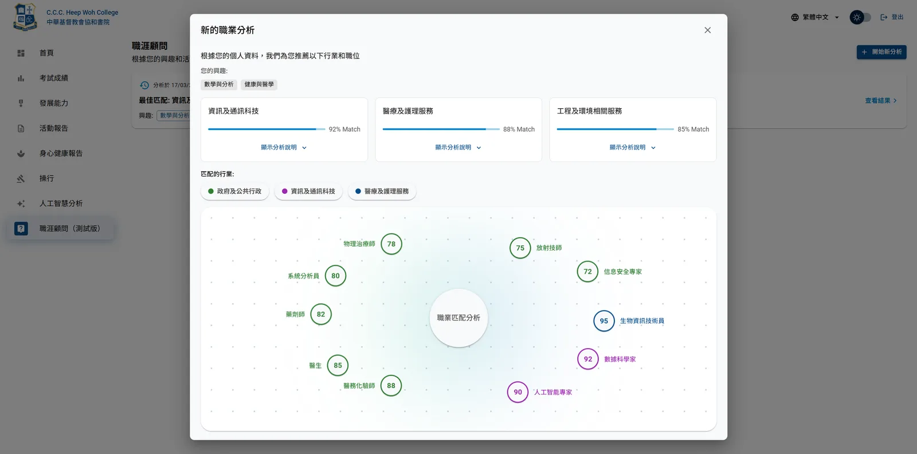
Task: Click the 生物資訊技術員 95 score bubble
Action: tap(604, 321)
